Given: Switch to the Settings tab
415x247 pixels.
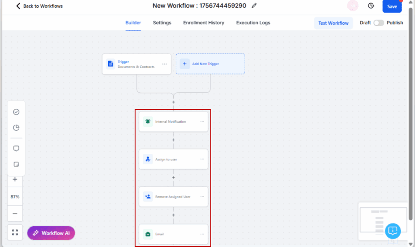Looking at the screenshot, I should tap(162, 23).
